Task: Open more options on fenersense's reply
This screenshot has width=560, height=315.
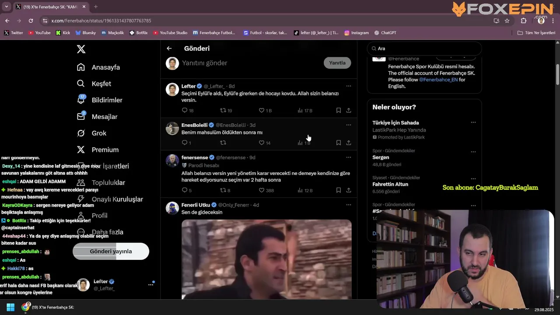Action: pyautogui.click(x=349, y=157)
